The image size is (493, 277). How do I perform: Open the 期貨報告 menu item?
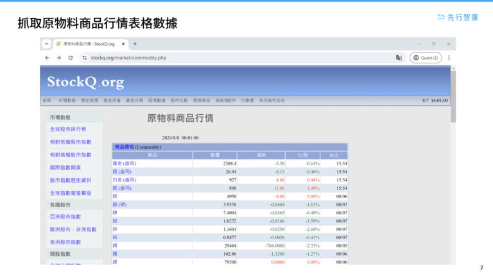click(202, 101)
